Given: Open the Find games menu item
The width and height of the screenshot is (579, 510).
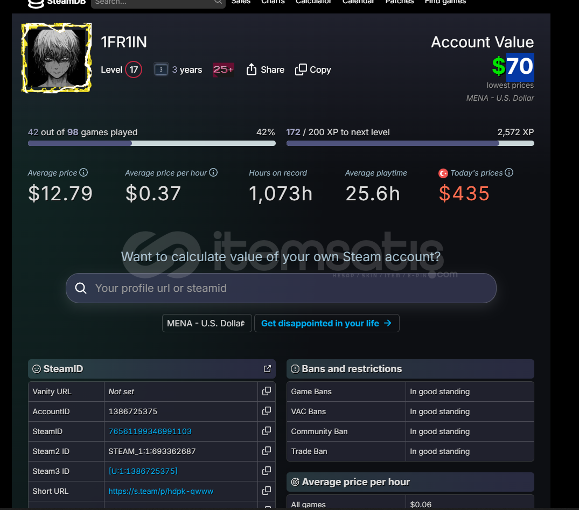Looking at the screenshot, I should (445, 2).
